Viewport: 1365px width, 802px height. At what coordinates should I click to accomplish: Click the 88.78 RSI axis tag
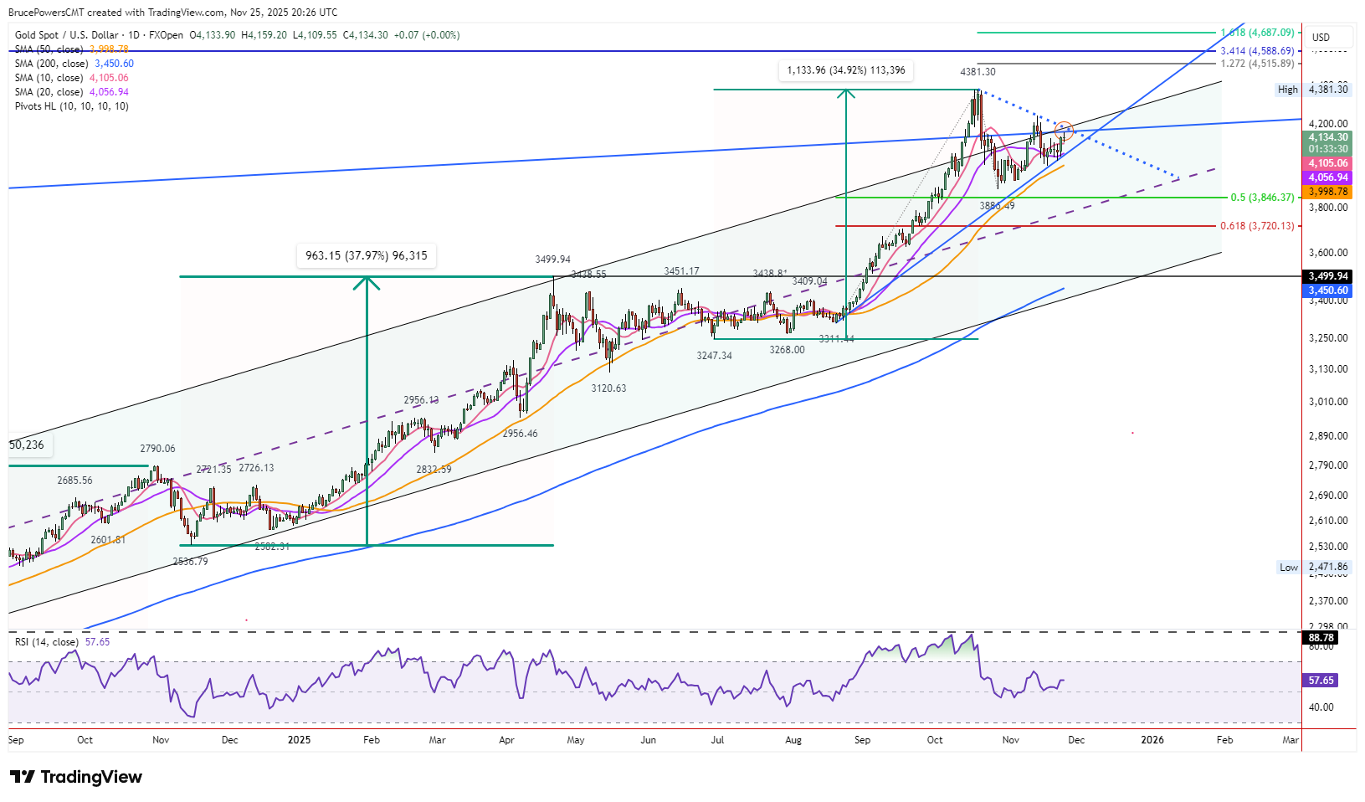point(1321,638)
